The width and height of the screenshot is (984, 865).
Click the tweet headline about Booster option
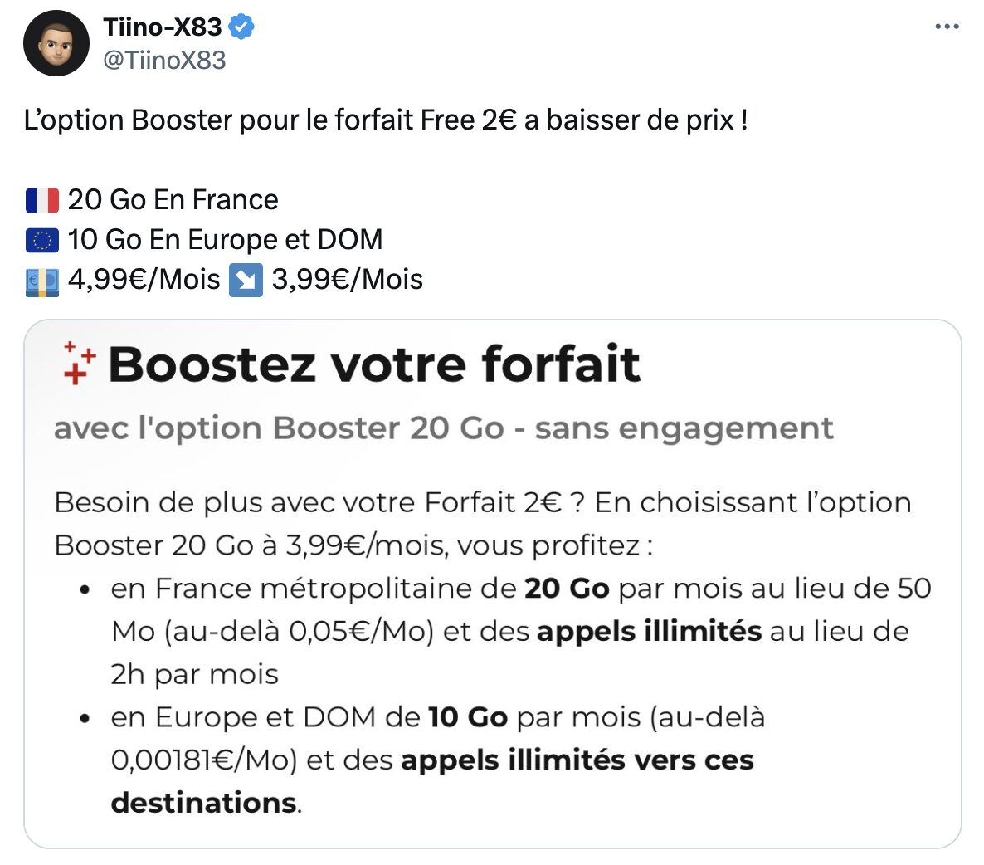[386, 120]
